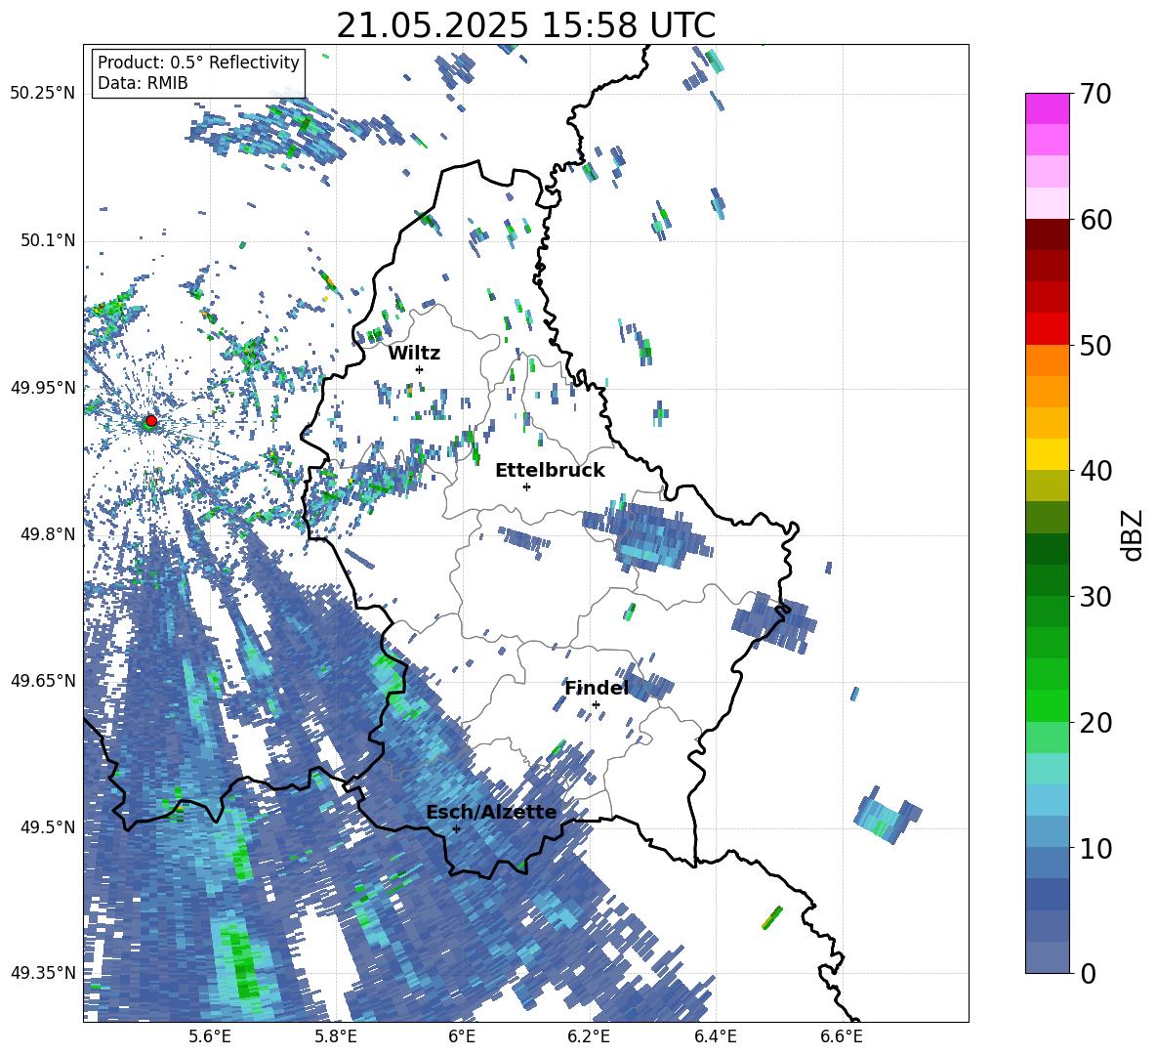The image size is (1156, 1056).
Task: Click the colorbar tick value 50
Action: [x=1095, y=346]
